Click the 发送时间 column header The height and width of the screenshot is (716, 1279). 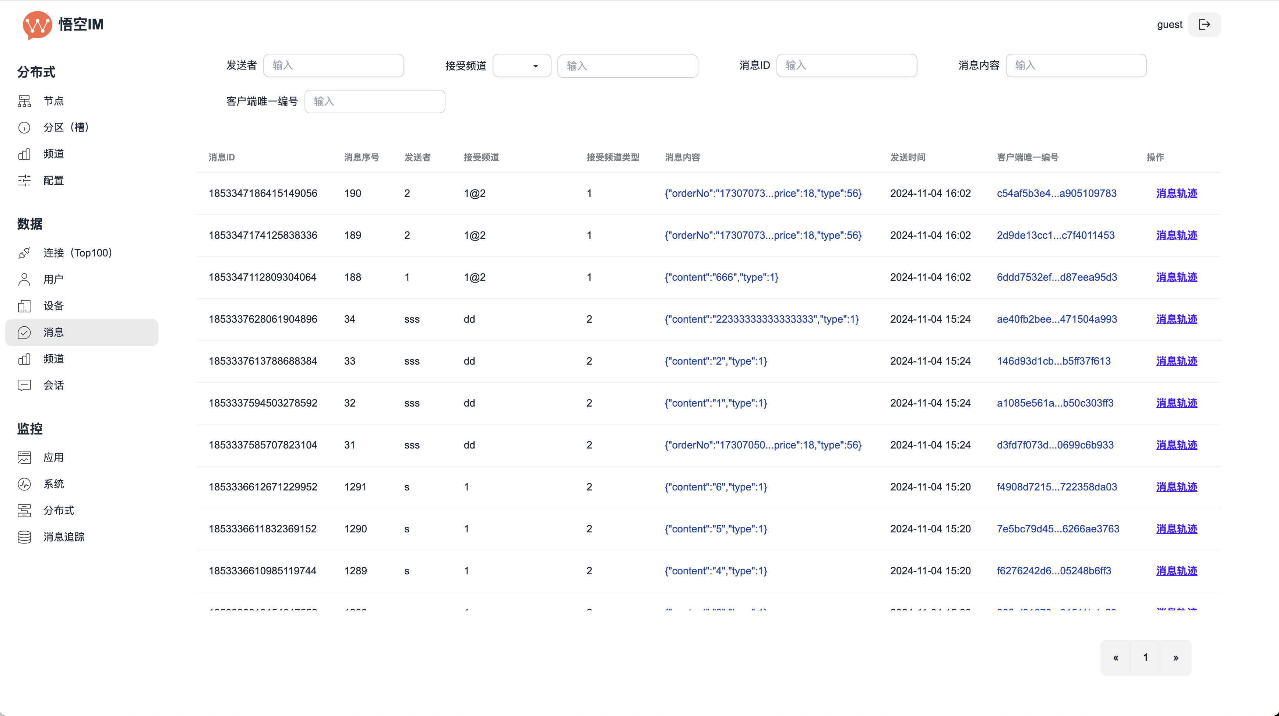click(908, 157)
